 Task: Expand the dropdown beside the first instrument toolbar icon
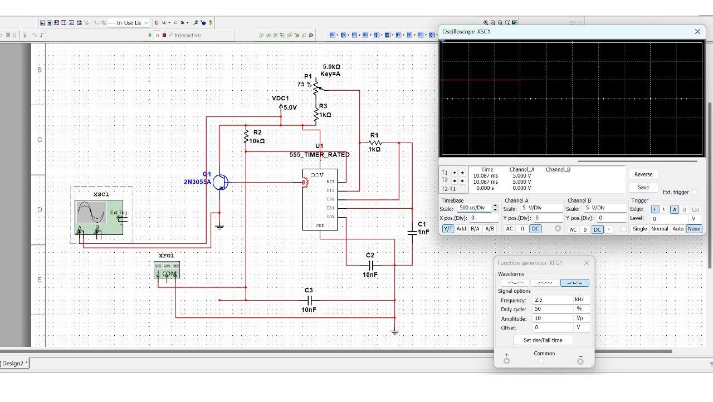[336, 35]
